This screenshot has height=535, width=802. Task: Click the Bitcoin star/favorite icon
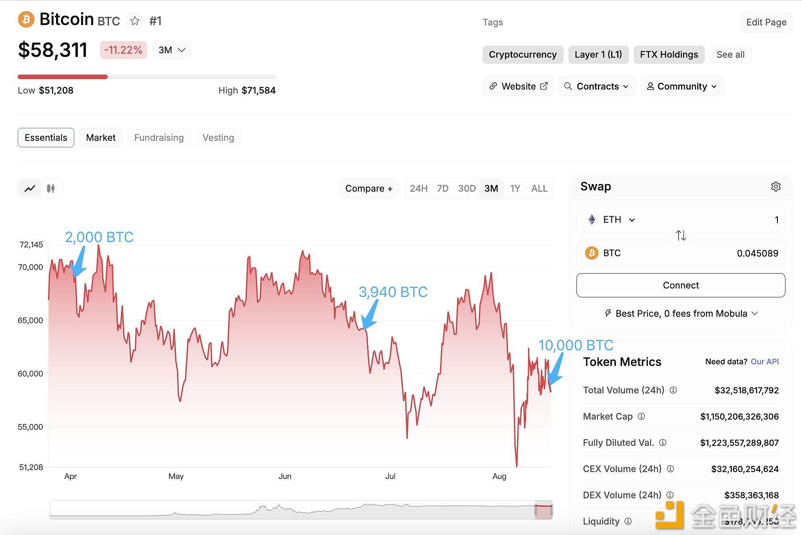click(134, 20)
